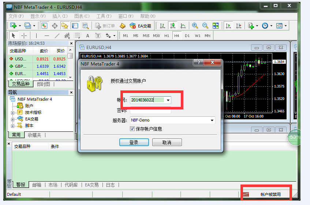Screen dimensions: 310x205
Task: Select the Cursor arrow tool
Action: tap(14, 36)
